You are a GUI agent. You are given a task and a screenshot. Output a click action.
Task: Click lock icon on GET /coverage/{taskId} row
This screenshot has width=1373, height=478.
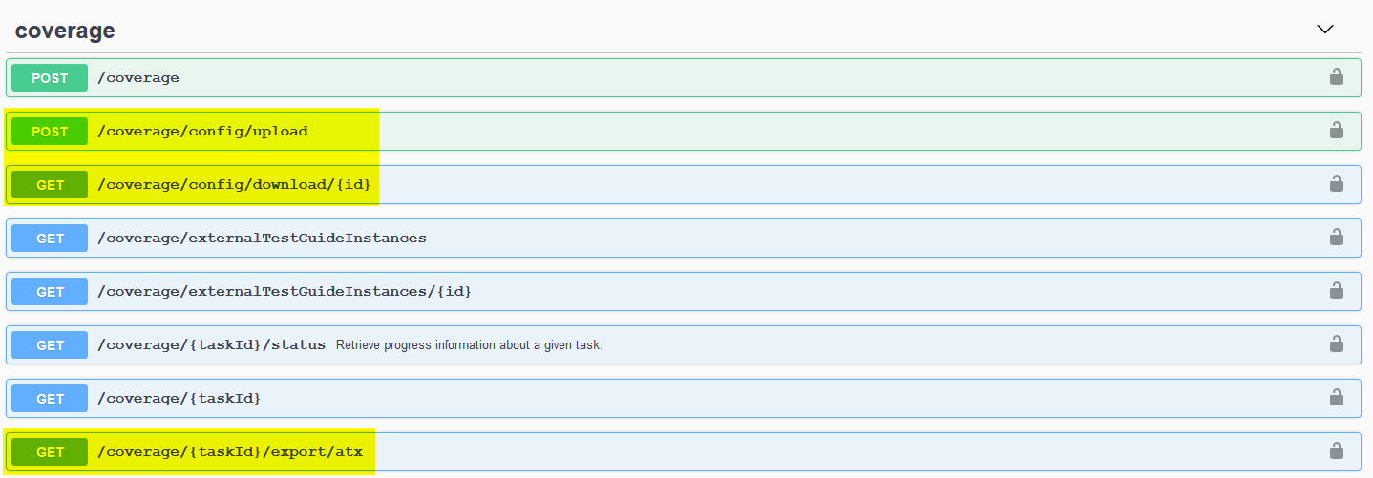click(1337, 398)
